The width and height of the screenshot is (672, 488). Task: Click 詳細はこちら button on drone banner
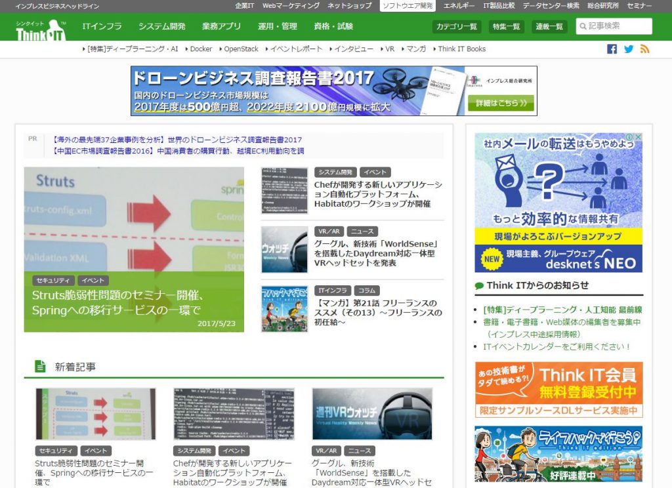(501, 103)
